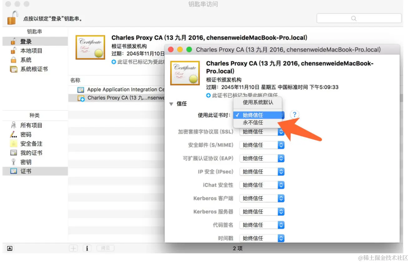The height and width of the screenshot is (263, 410).
Task: Click the padlock icon to lock login keychain
Action: click(13, 18)
